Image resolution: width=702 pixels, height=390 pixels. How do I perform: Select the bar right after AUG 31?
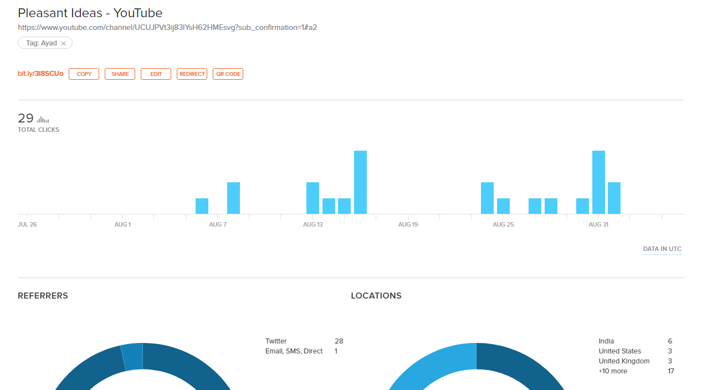click(x=614, y=198)
